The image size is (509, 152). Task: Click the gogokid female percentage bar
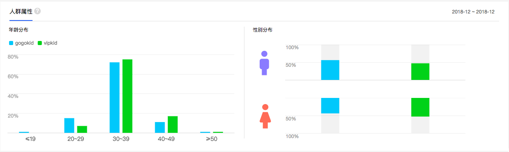tap(330, 106)
